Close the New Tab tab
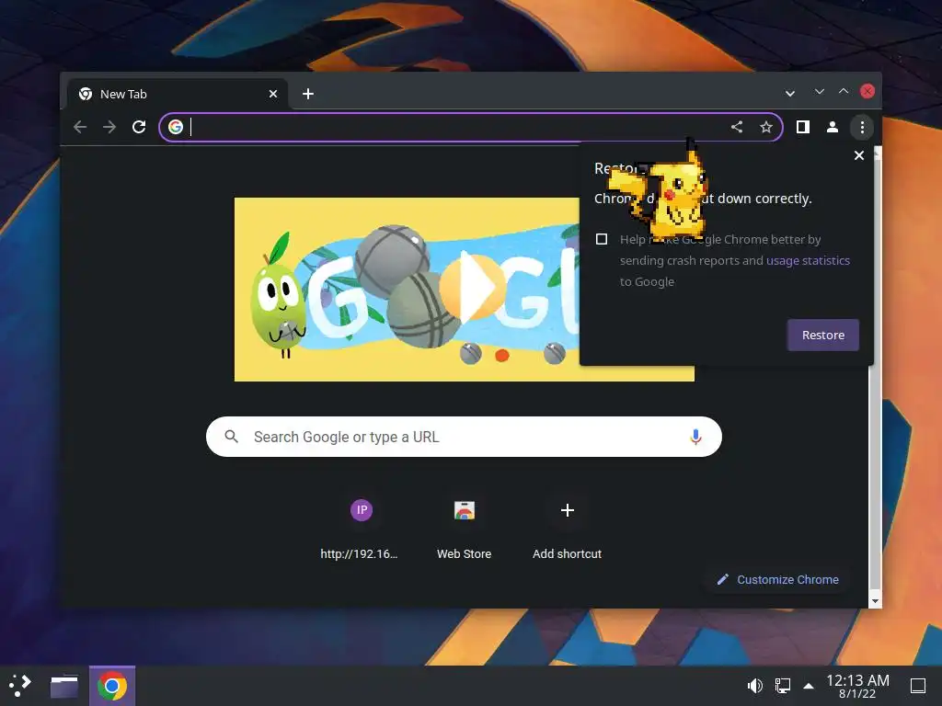942x706 pixels. [272, 94]
